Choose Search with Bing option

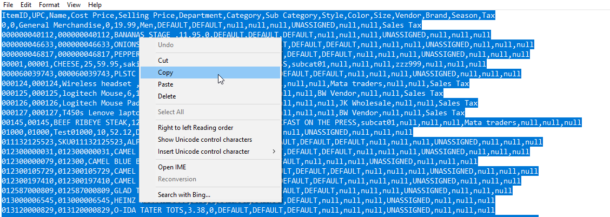pyautogui.click(x=184, y=195)
